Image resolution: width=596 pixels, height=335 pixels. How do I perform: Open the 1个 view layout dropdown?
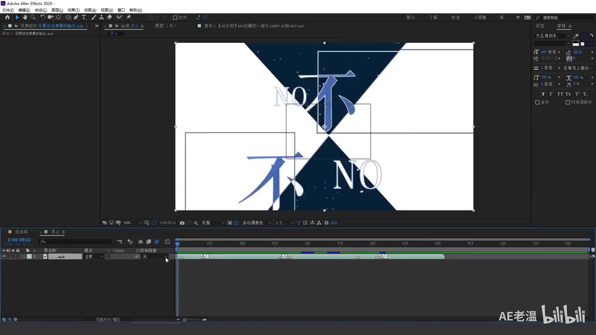tap(284, 223)
